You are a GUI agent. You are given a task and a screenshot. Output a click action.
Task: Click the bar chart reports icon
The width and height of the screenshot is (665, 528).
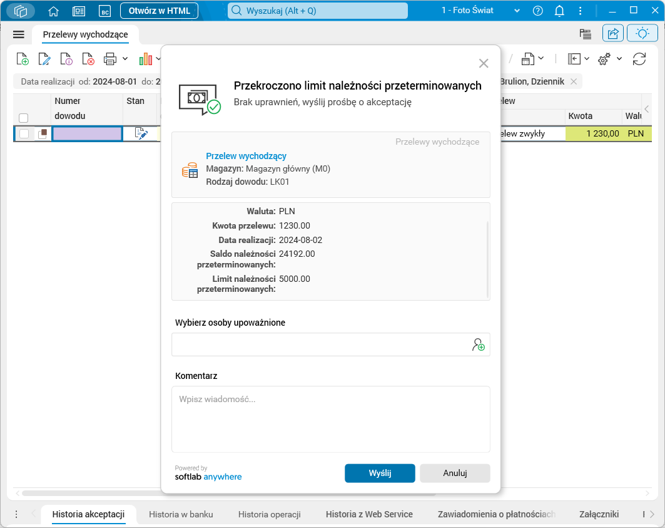pyautogui.click(x=146, y=59)
